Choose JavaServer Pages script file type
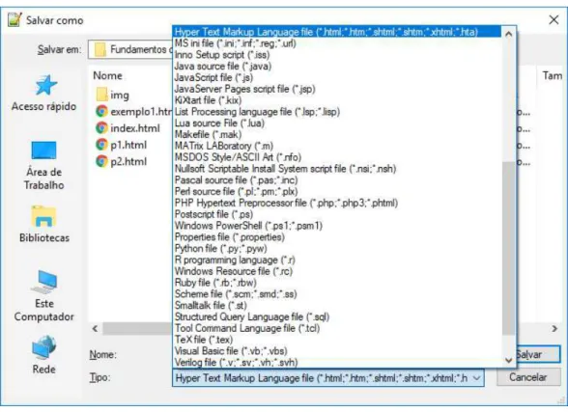Screen dimensions: 568x412 coord(337,89)
